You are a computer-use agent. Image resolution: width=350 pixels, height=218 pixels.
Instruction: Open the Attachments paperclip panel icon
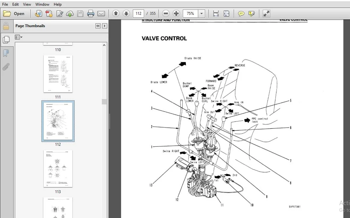coord(6,67)
